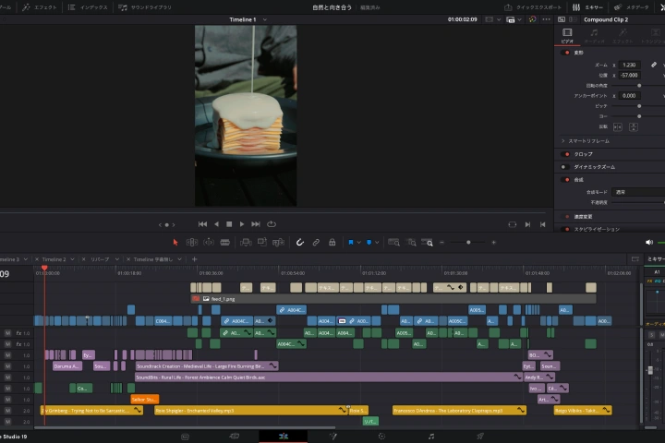Toggle the zoom link chain icon
Image resolution: width=665 pixels, height=443 pixels.
click(654, 65)
